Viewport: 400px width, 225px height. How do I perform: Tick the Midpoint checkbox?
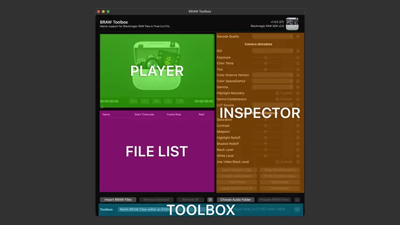click(x=298, y=132)
